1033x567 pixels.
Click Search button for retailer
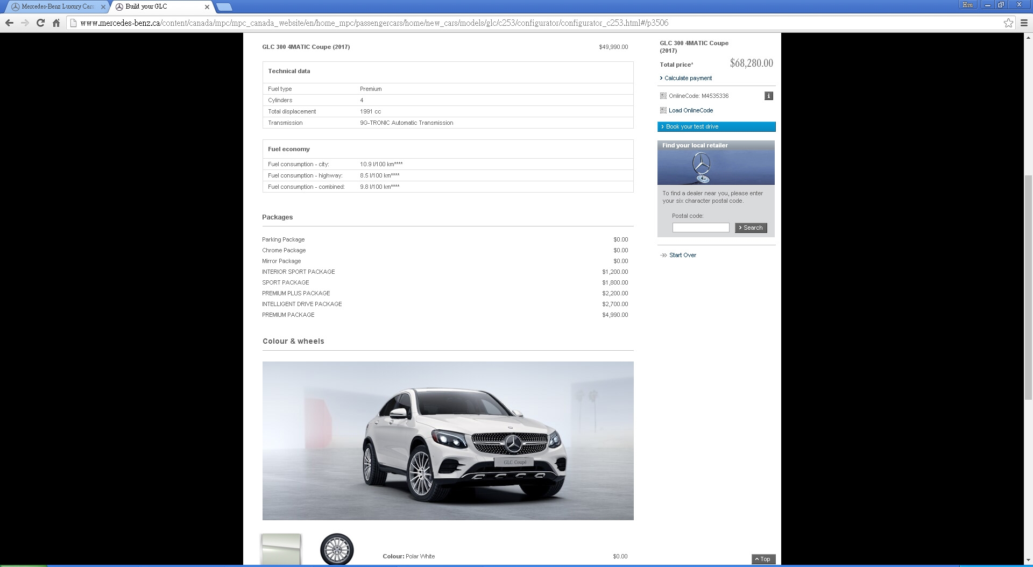[x=751, y=228]
